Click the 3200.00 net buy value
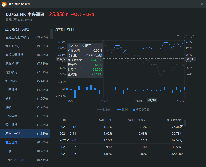Viewport: 206px width, 167px height. point(177,154)
